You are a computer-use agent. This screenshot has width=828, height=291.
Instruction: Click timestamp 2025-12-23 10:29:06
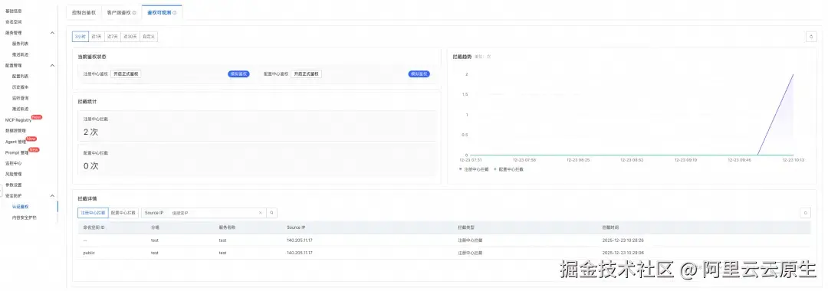point(623,253)
